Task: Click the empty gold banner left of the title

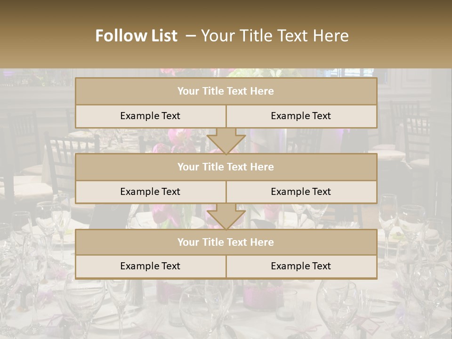Action: click(42, 36)
